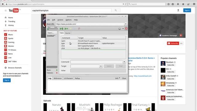197x111 pixels.
Task: Open the Help menu
Action: tap(76, 20)
